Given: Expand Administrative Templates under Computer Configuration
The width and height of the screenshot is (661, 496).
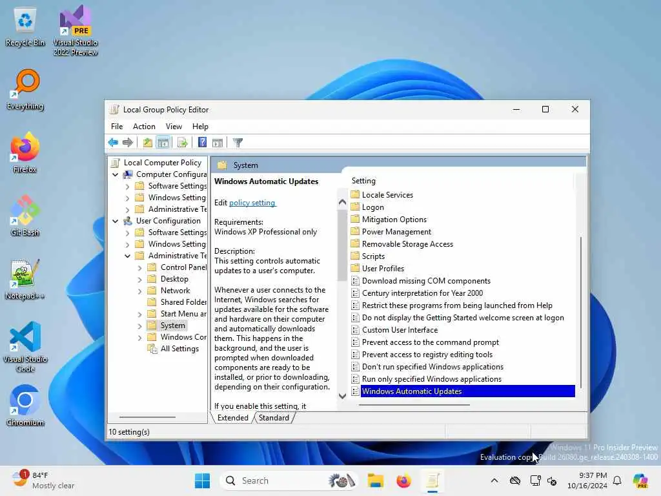Looking at the screenshot, I should (x=127, y=209).
